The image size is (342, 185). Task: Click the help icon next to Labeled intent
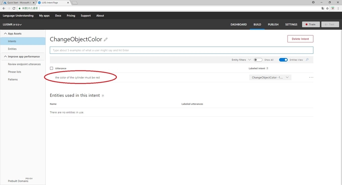click(x=267, y=68)
